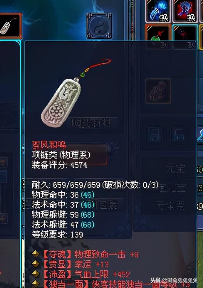Screen dimensions: 203x288
Task: Click the yellow gem icon beside 沛盈
Action: pyautogui.click(x=36, y=274)
